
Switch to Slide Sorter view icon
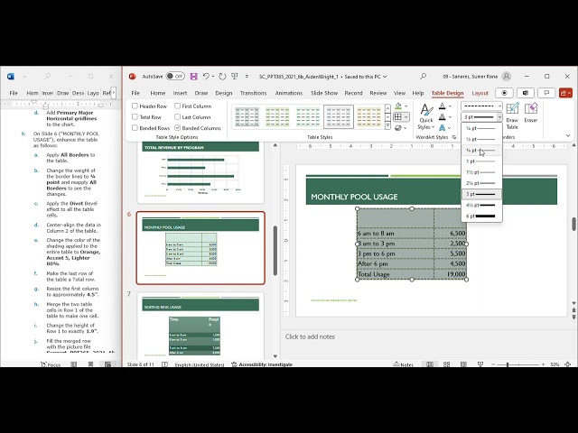coord(446,364)
